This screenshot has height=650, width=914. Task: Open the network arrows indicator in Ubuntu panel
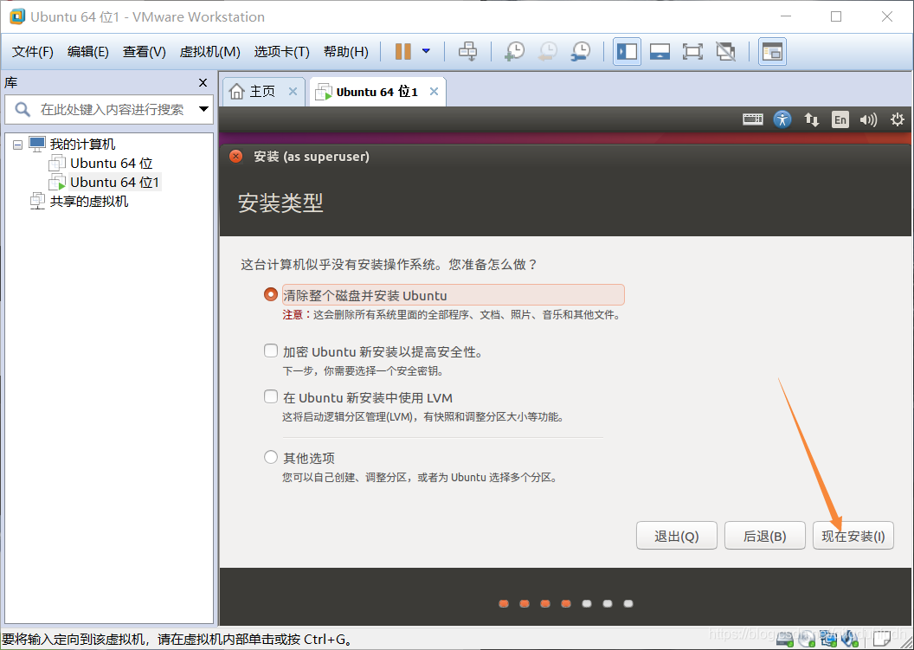[811, 119]
